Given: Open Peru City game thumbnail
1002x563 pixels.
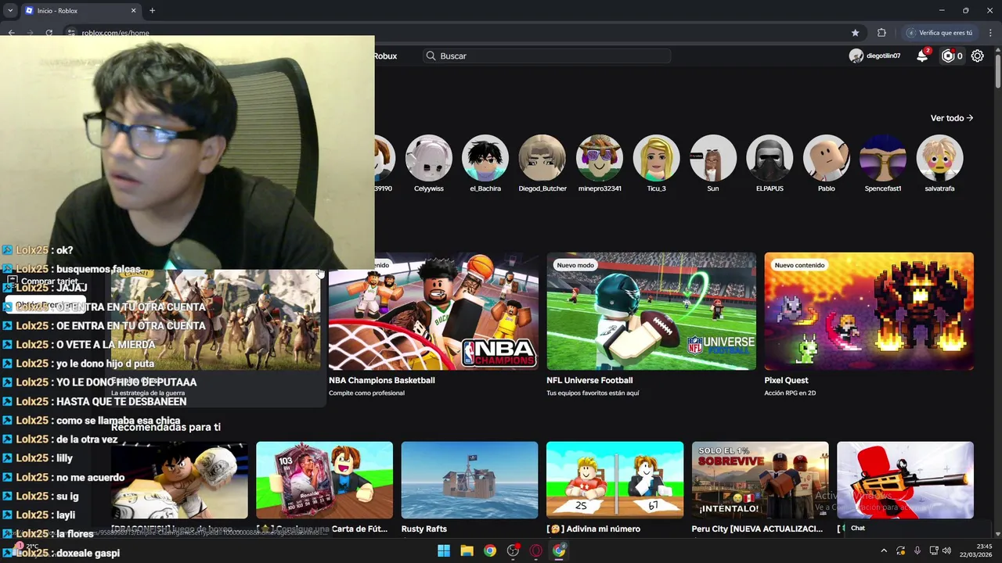Looking at the screenshot, I should tap(760, 480).
